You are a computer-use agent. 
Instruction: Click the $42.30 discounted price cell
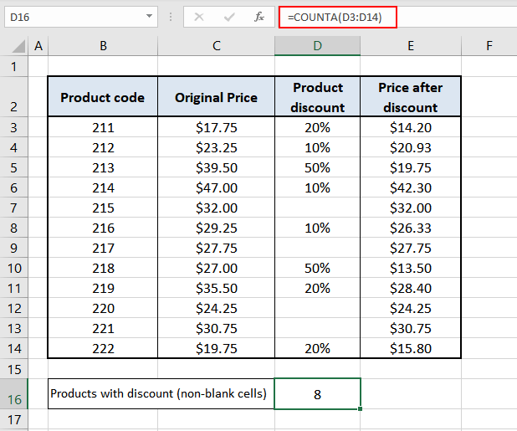point(411,187)
